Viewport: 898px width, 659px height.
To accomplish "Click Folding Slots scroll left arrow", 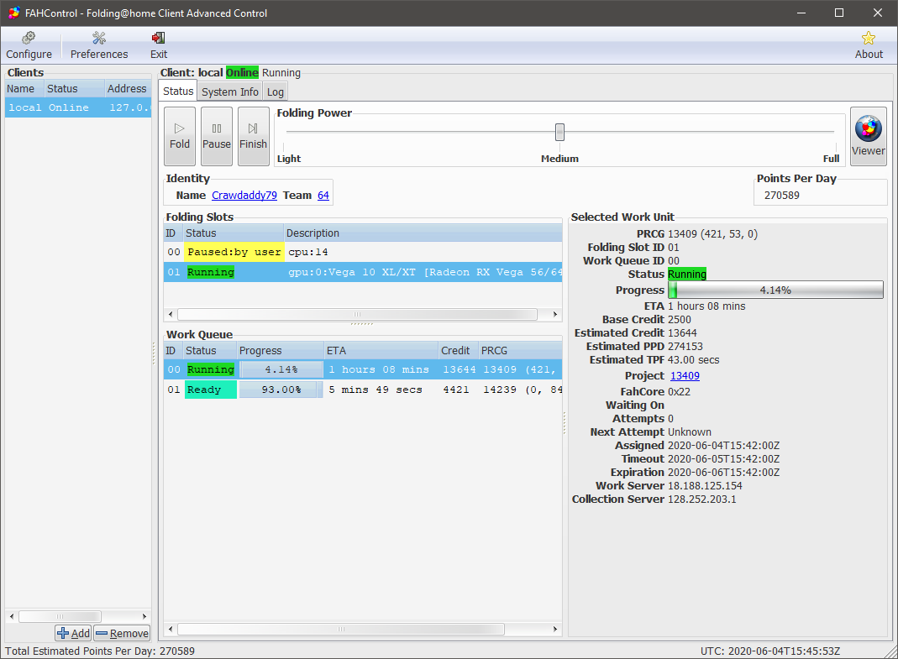I will 171,314.
